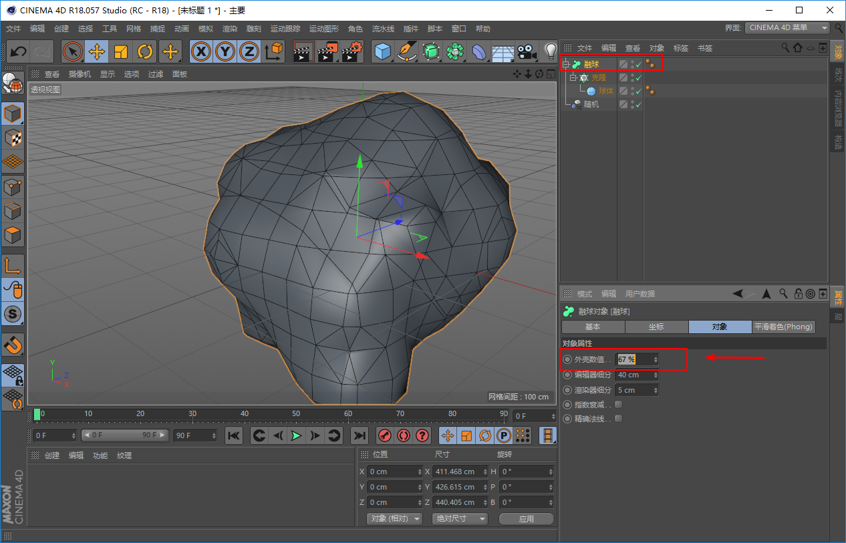Activate the Rotate tool in top toolbar

145,51
